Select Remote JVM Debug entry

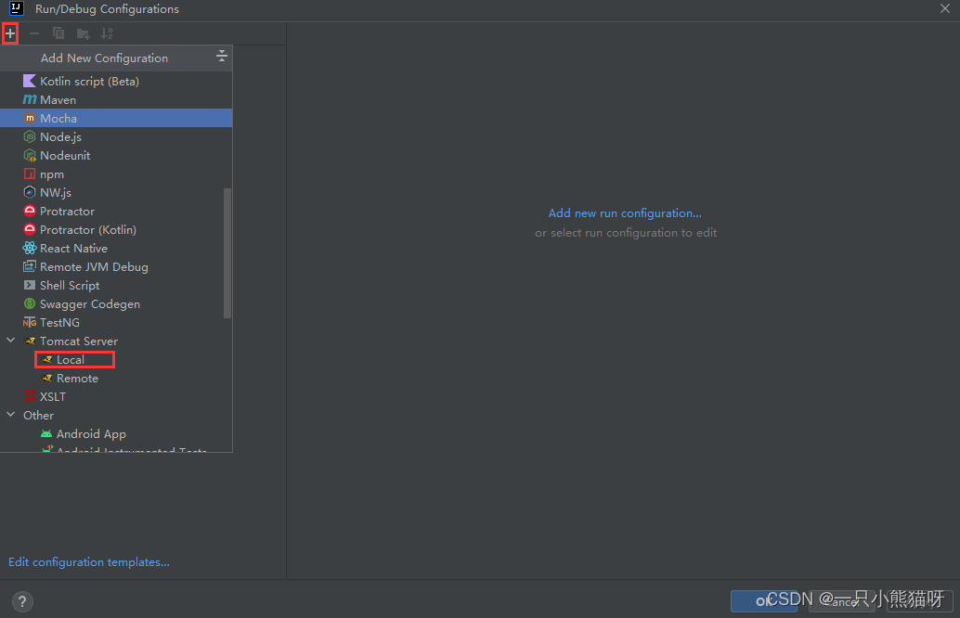coord(116,267)
